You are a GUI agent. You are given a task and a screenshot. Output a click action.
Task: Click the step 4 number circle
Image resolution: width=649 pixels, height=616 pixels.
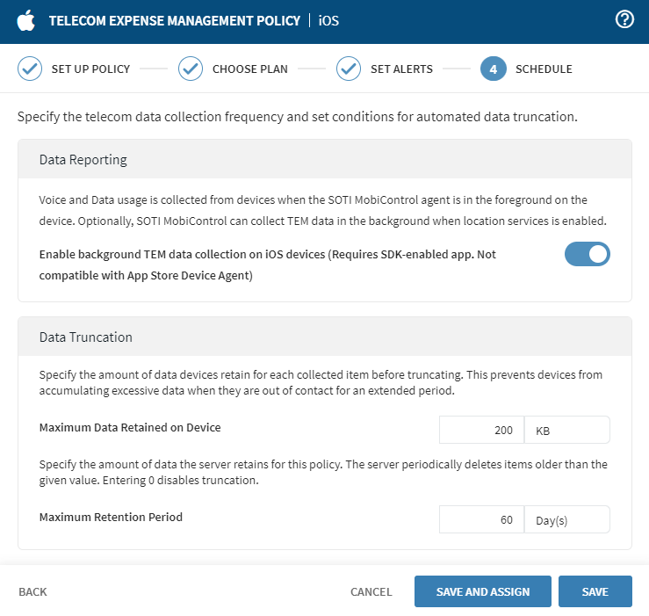[x=494, y=69]
